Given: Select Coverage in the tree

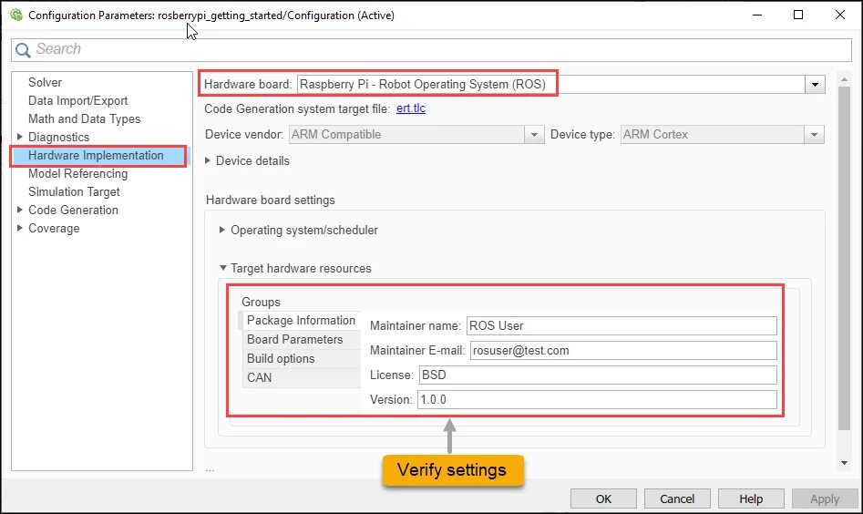Looking at the screenshot, I should click(x=54, y=229).
